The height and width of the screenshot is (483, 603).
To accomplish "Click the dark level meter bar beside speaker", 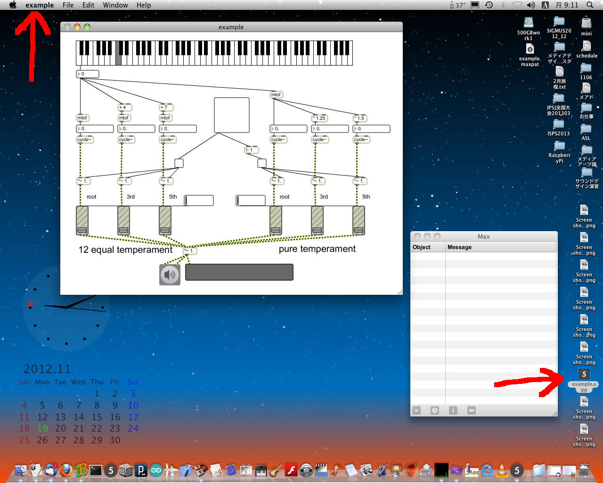I will coord(239,272).
